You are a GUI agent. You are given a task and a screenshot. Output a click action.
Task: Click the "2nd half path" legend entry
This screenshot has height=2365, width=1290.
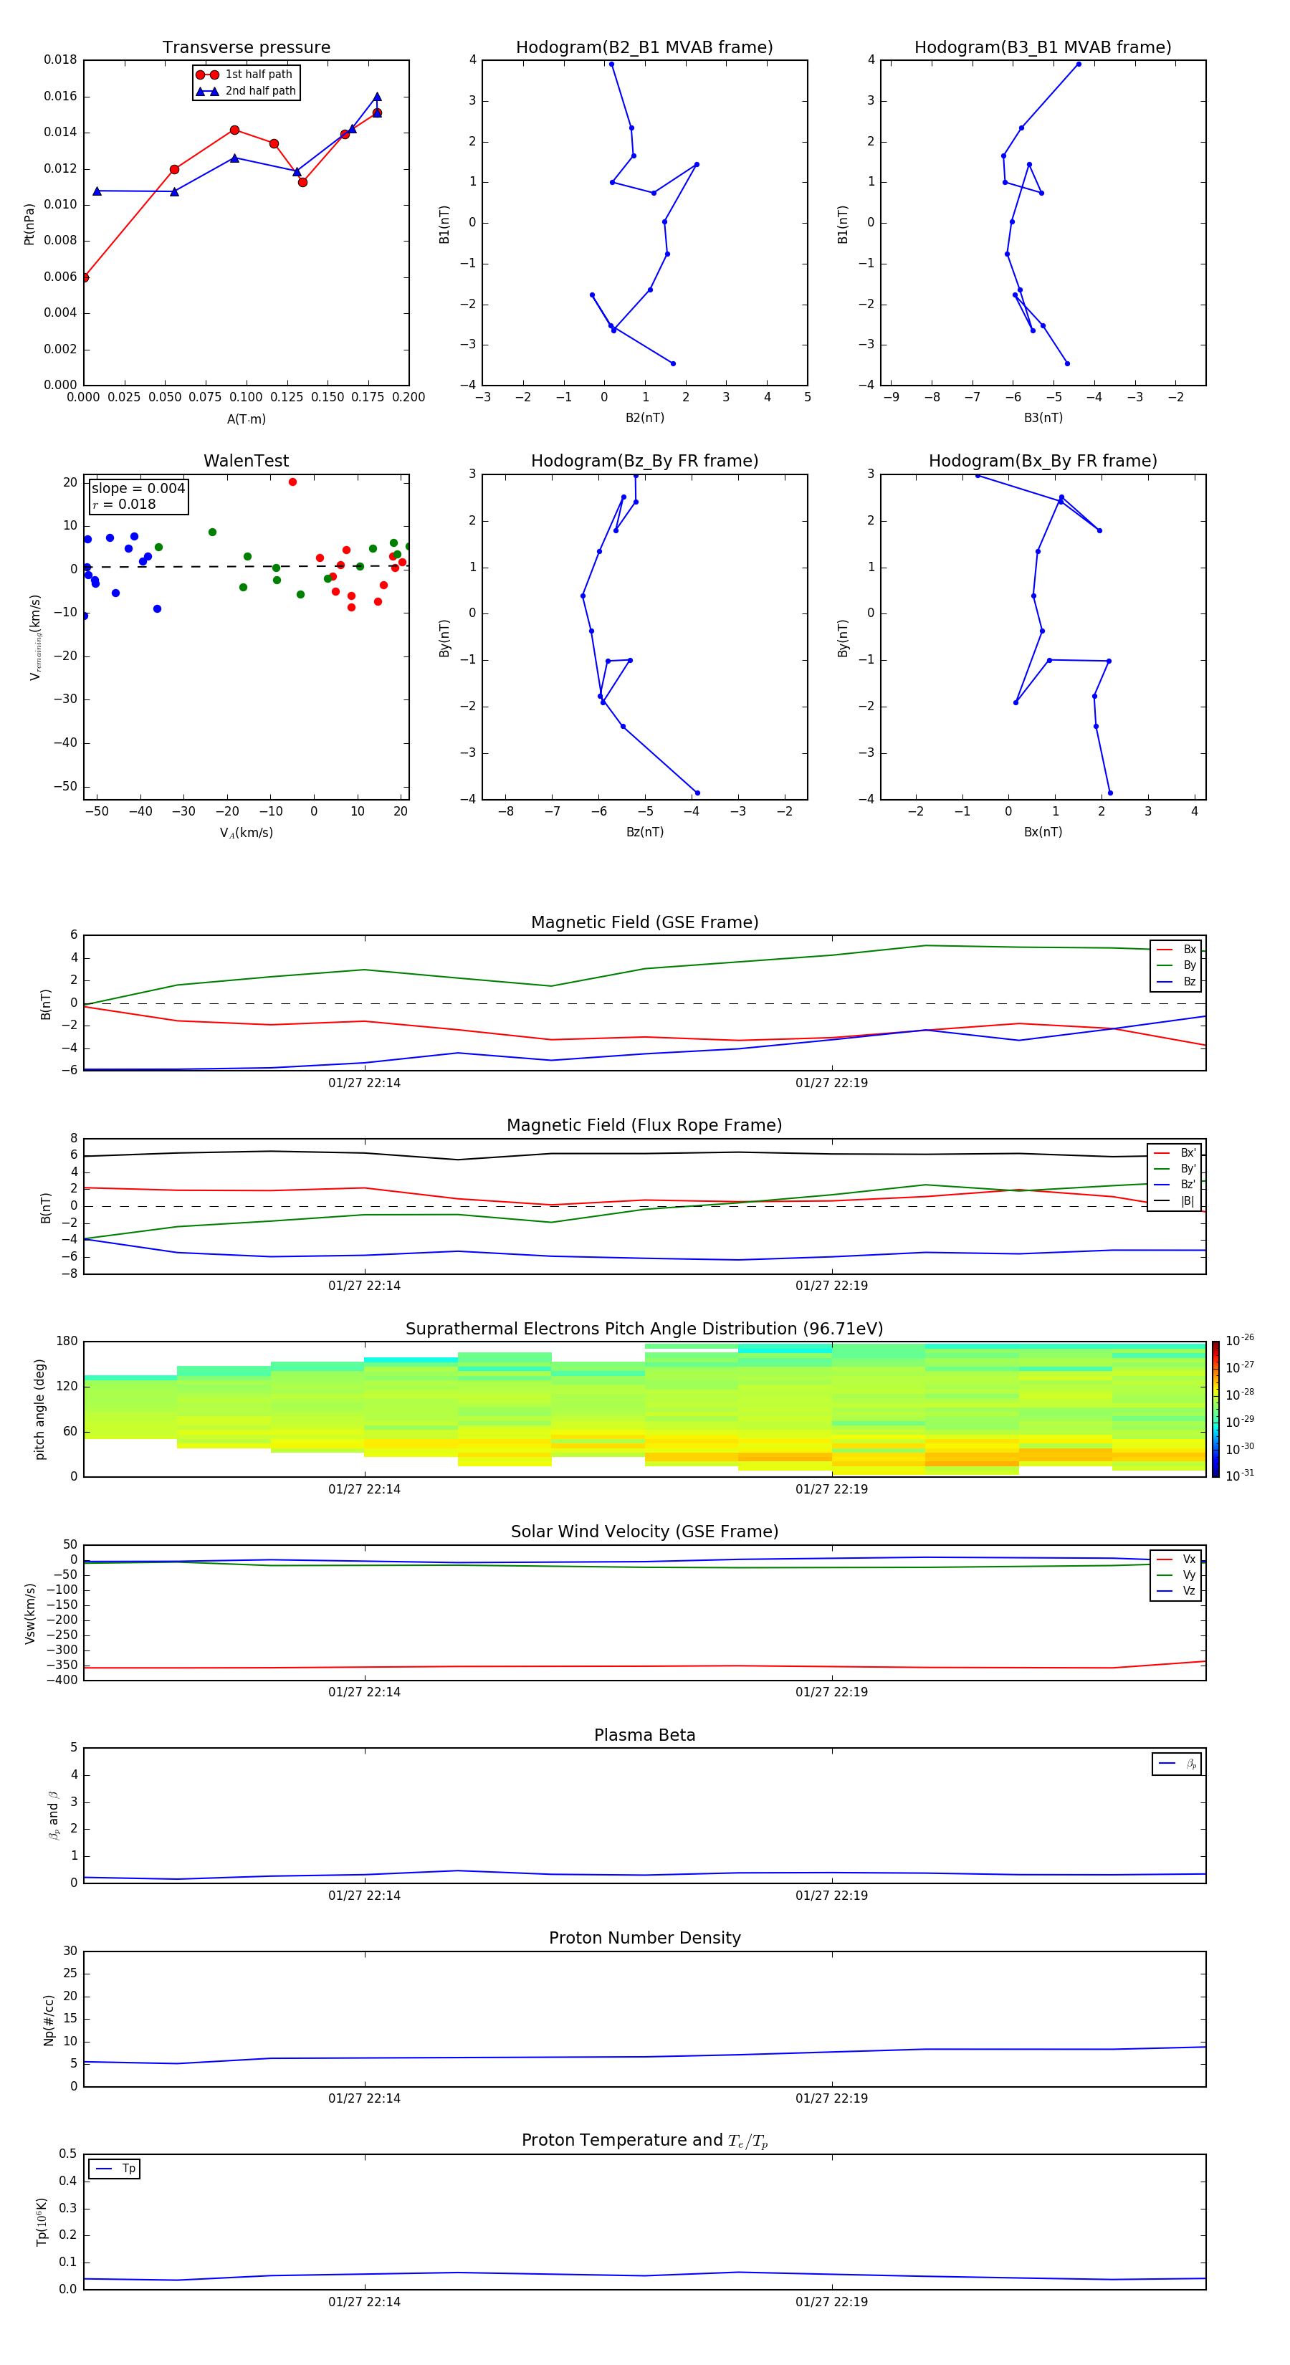pyautogui.click(x=246, y=91)
